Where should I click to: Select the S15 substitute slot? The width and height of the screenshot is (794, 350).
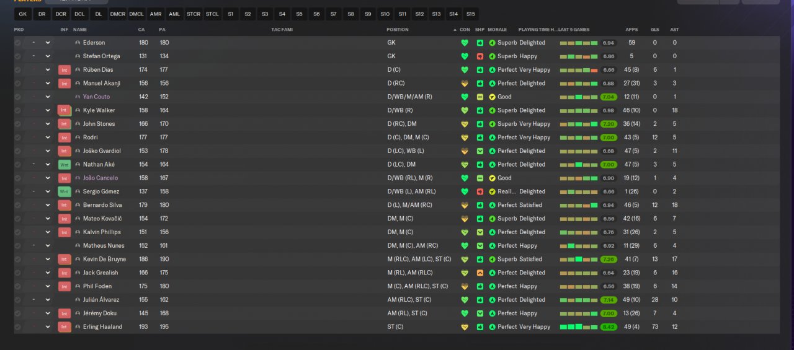coord(471,14)
